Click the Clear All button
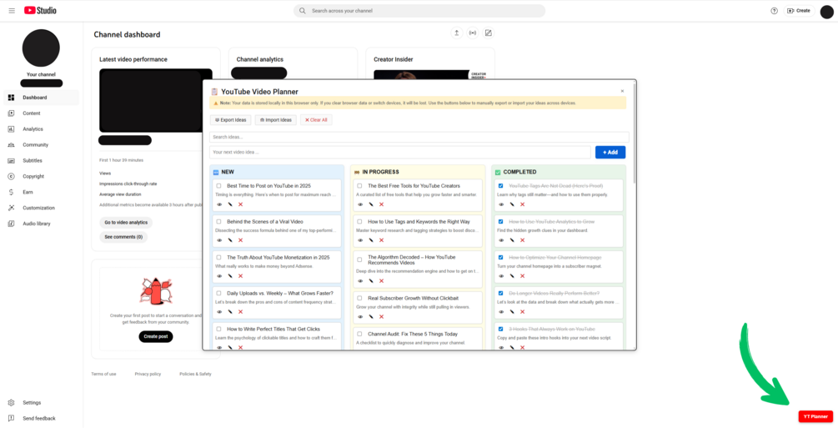838x428 pixels. point(316,120)
